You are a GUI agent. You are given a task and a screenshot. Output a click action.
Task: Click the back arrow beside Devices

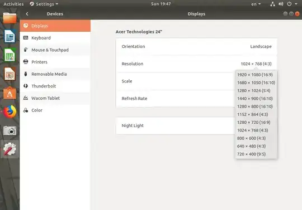(x=27, y=14)
